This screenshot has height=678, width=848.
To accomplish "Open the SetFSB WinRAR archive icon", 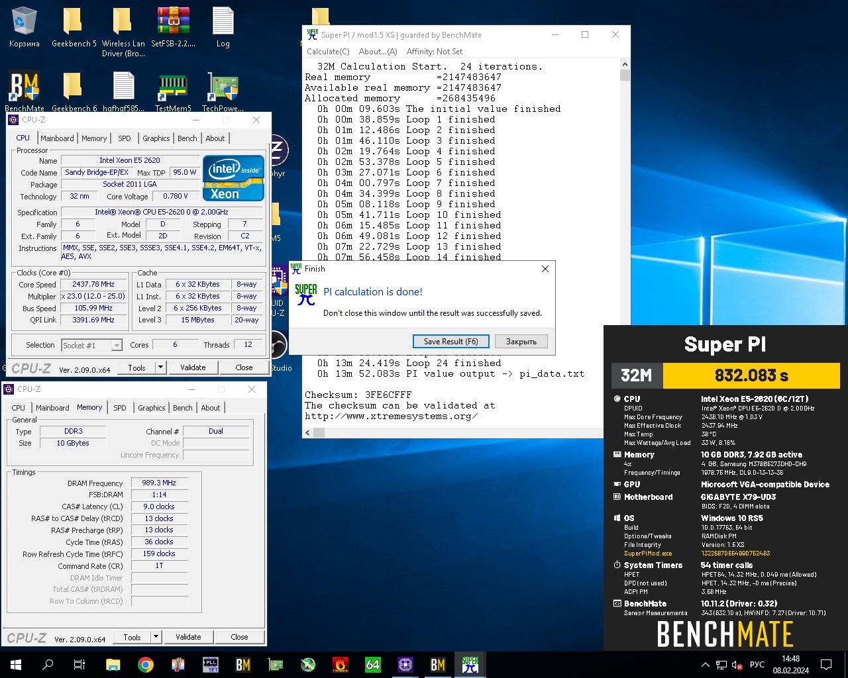I will click(174, 28).
